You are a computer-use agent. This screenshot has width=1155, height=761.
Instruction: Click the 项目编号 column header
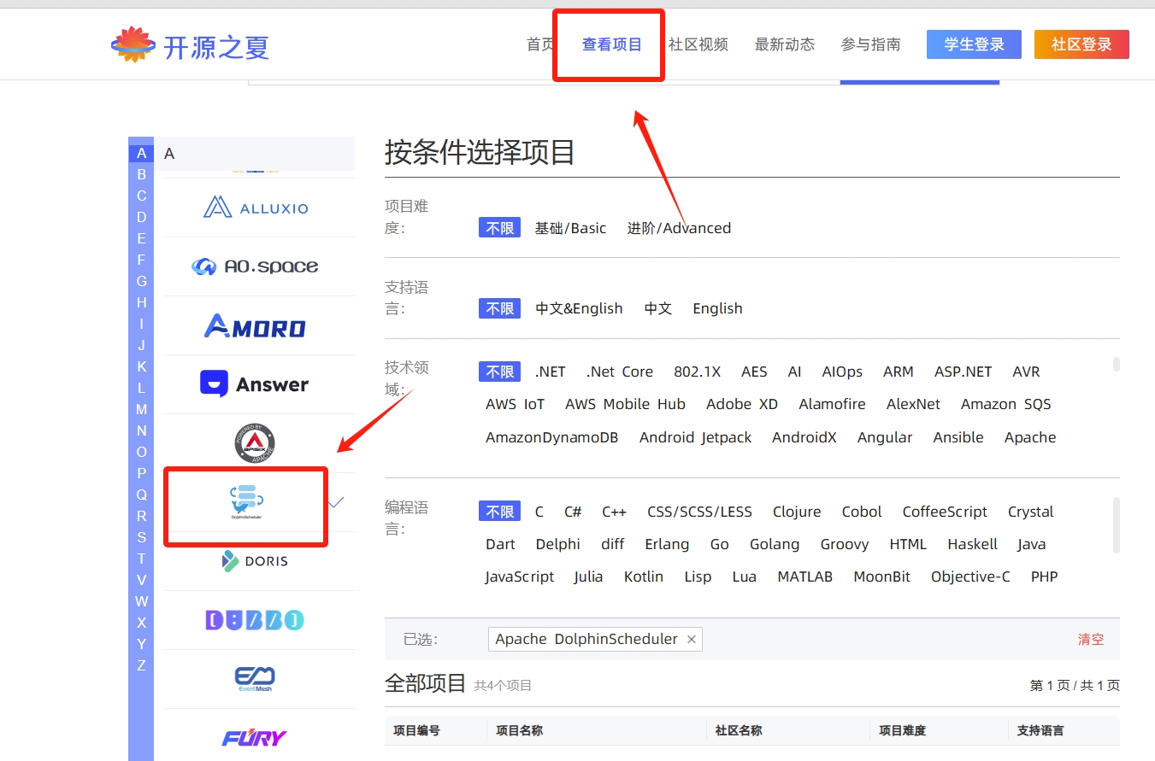point(416,731)
